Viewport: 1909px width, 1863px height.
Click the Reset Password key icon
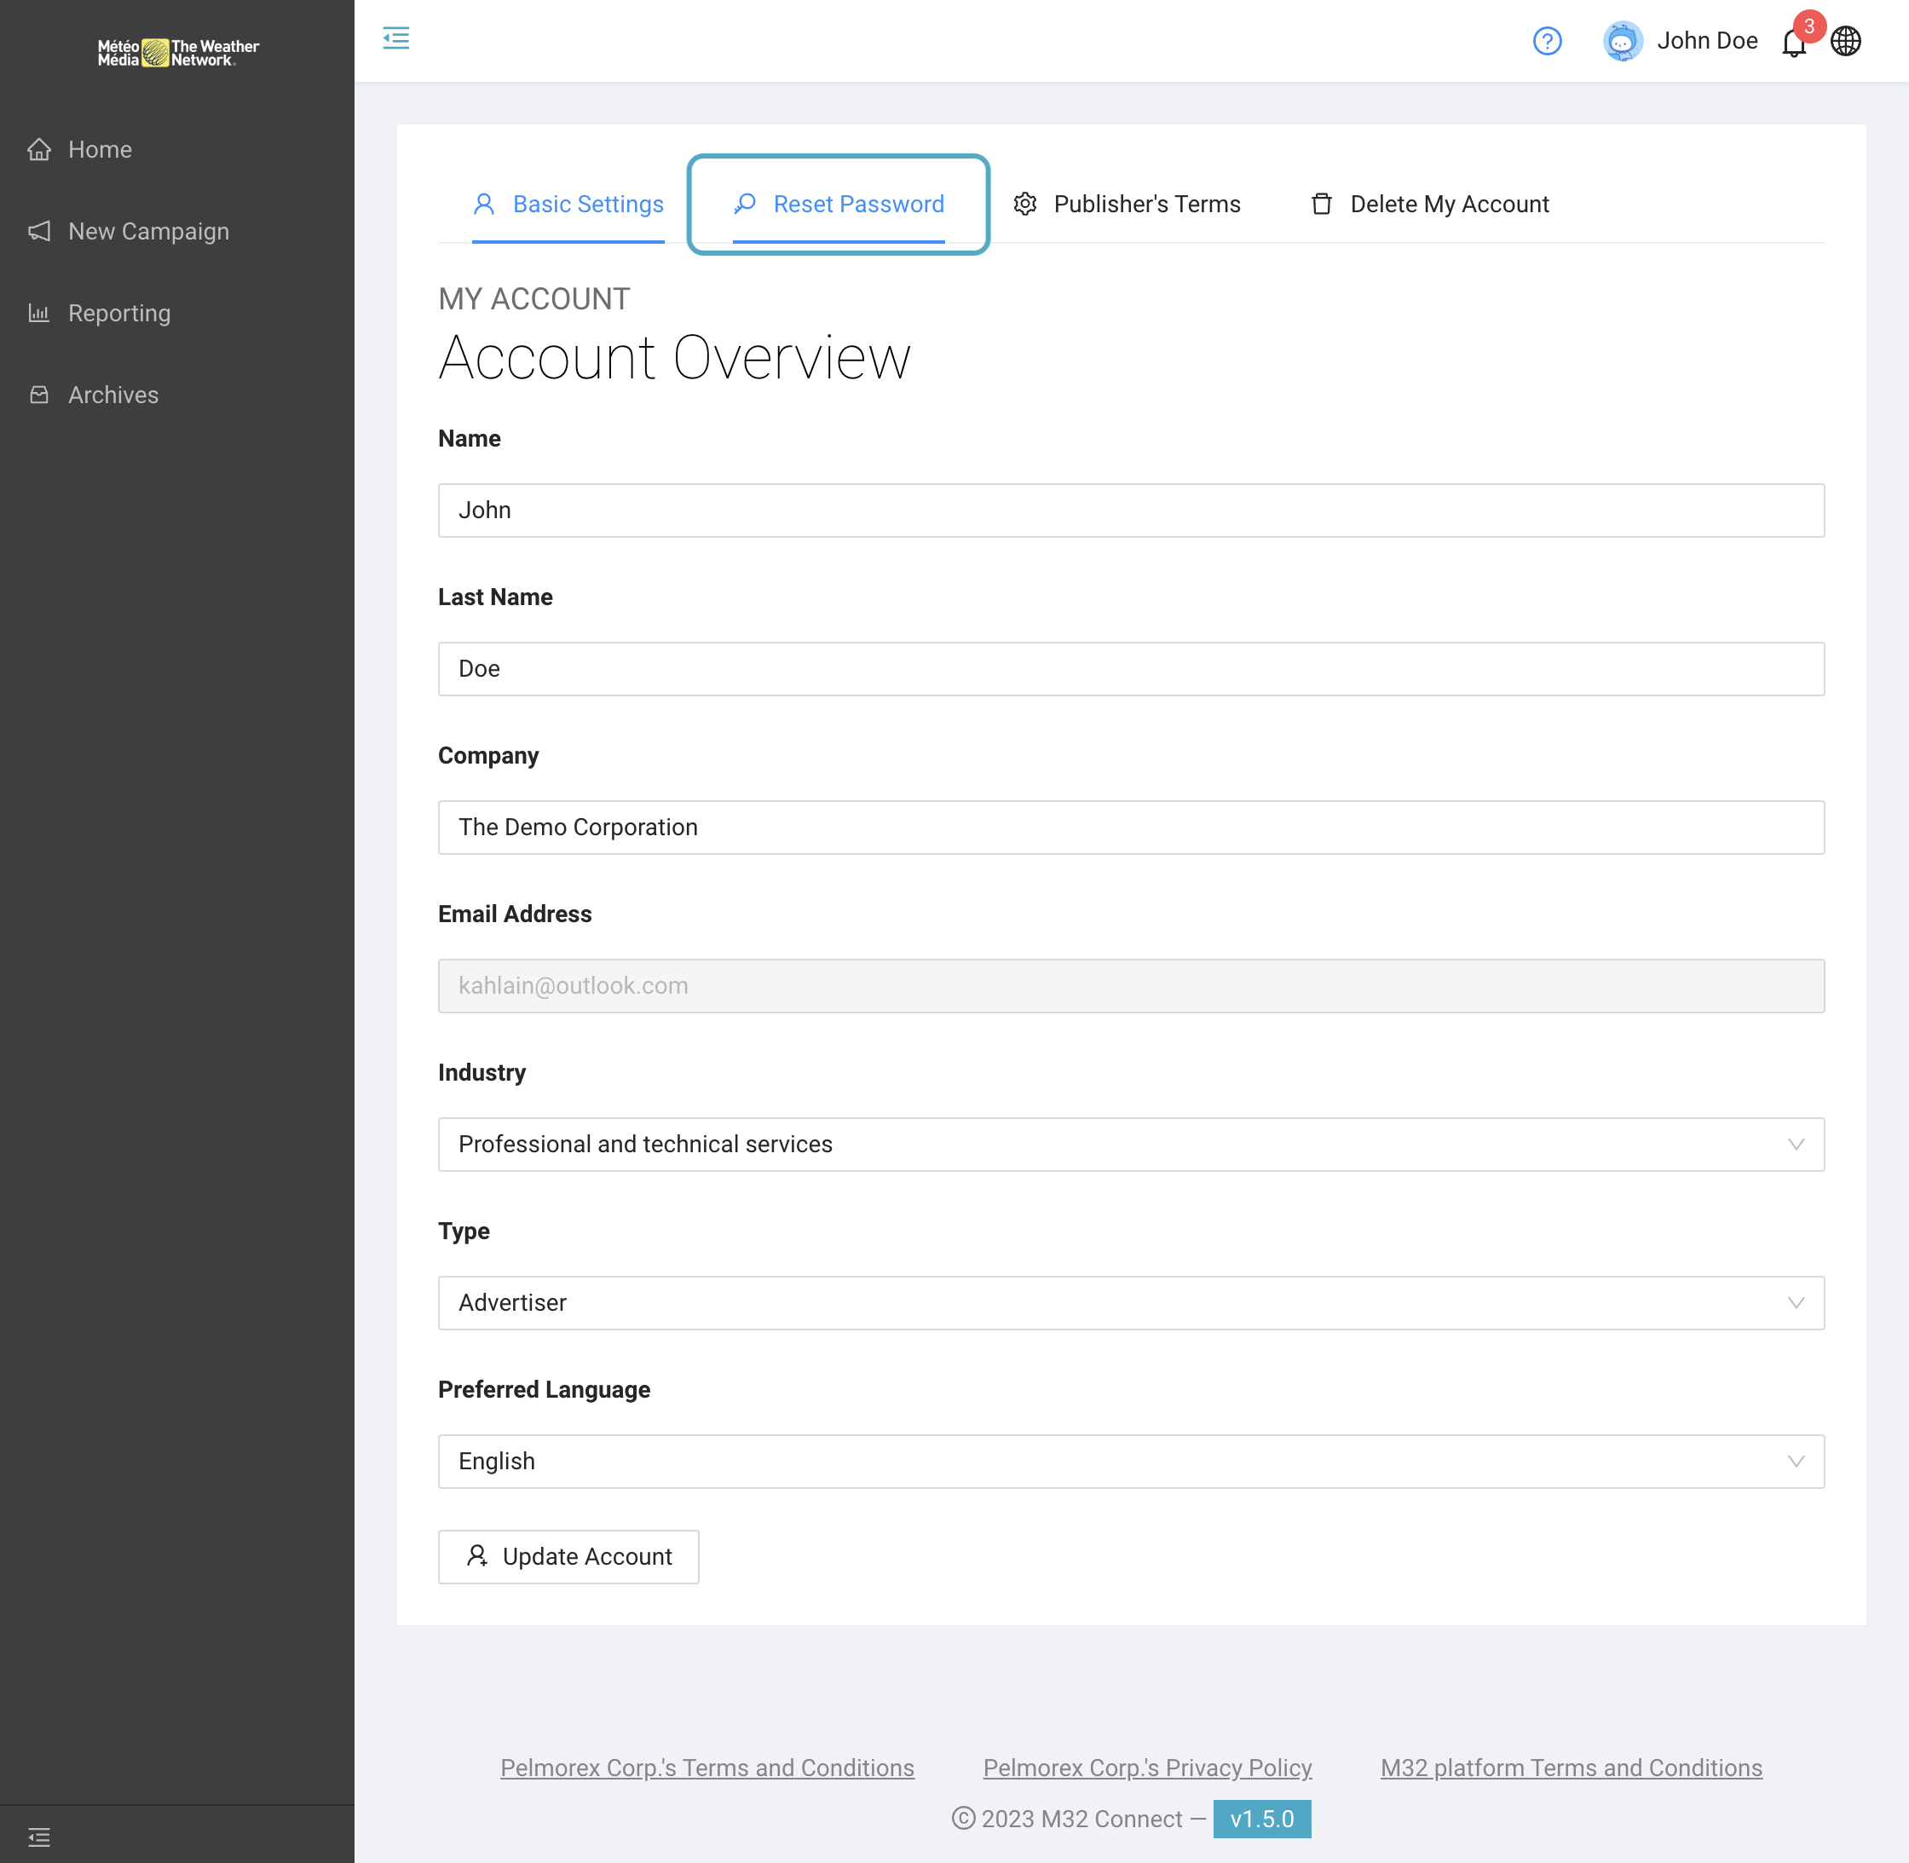[x=745, y=204]
